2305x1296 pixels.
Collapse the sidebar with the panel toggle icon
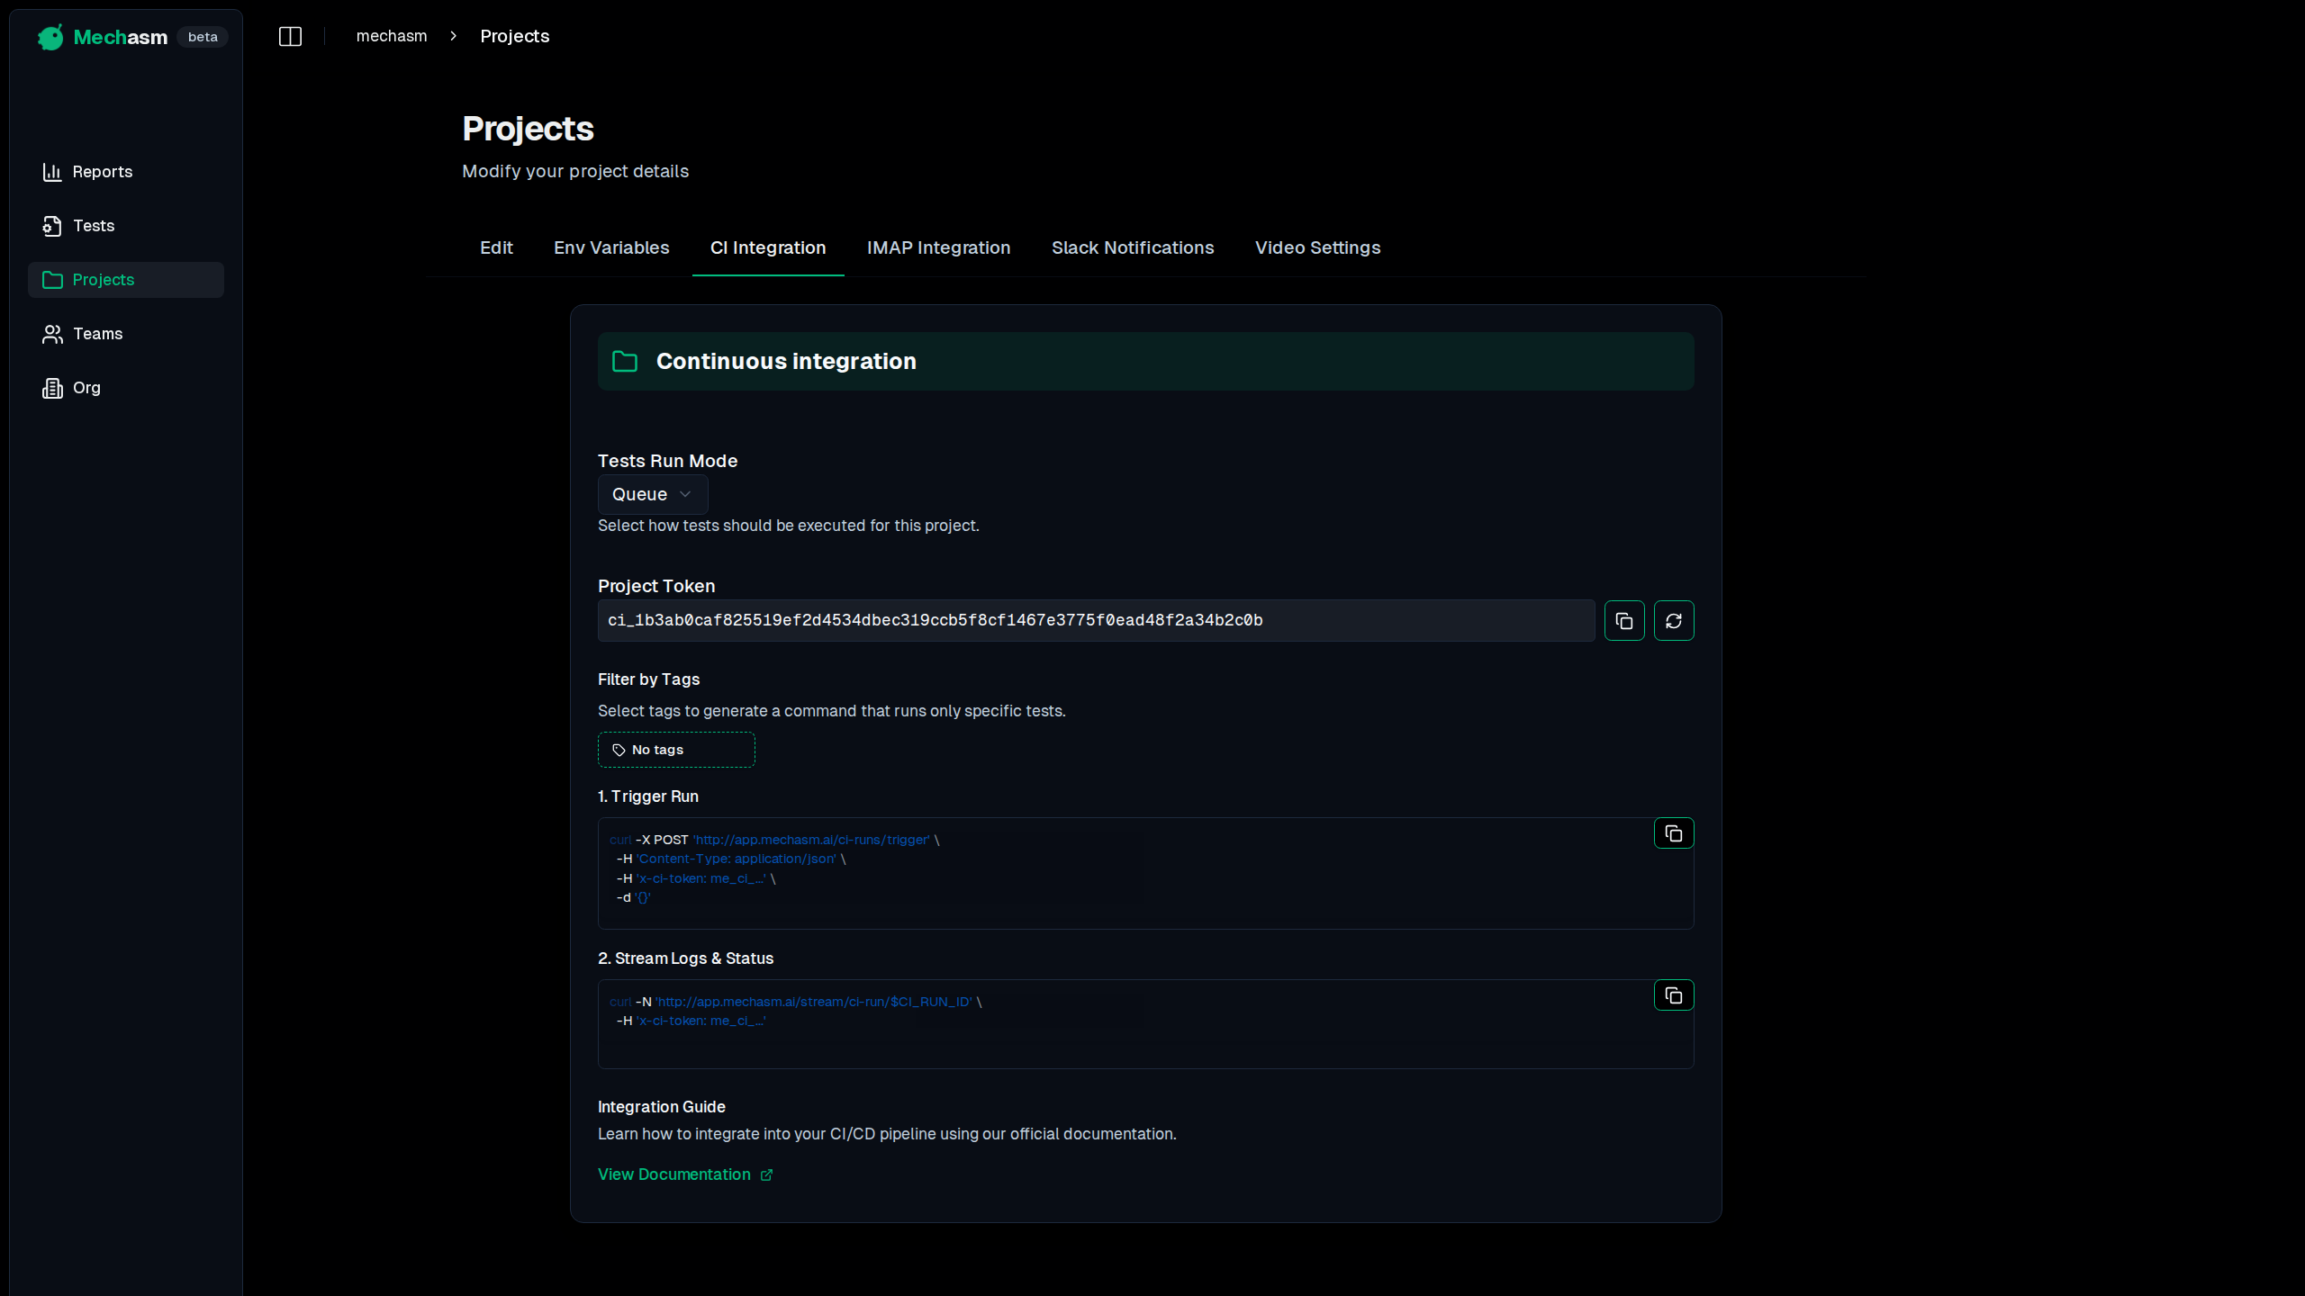pyautogui.click(x=290, y=36)
